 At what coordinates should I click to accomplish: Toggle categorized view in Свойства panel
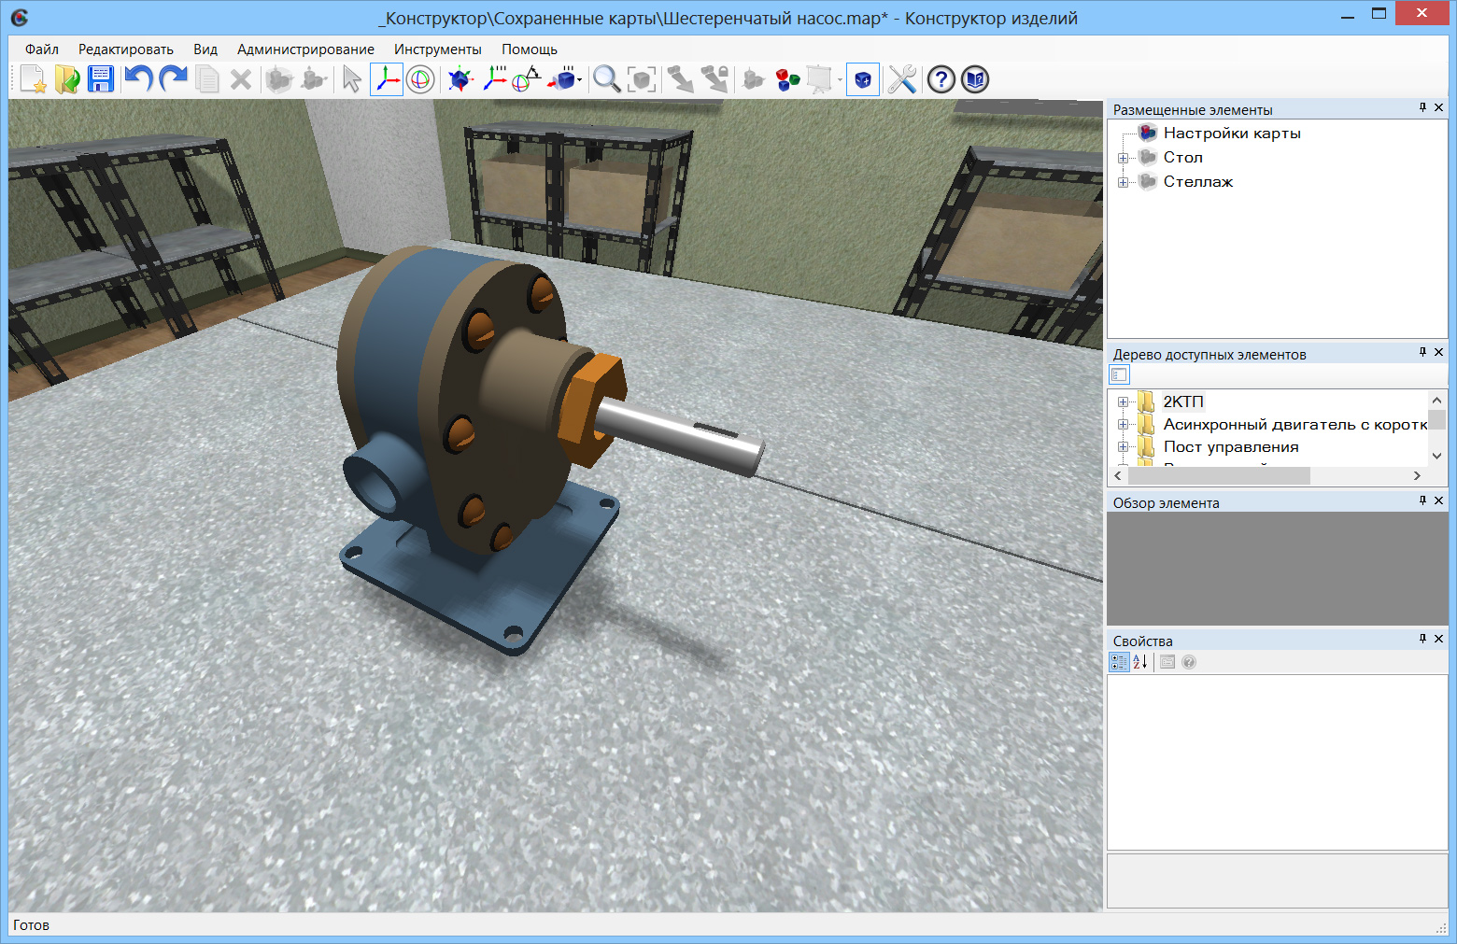point(1119,662)
